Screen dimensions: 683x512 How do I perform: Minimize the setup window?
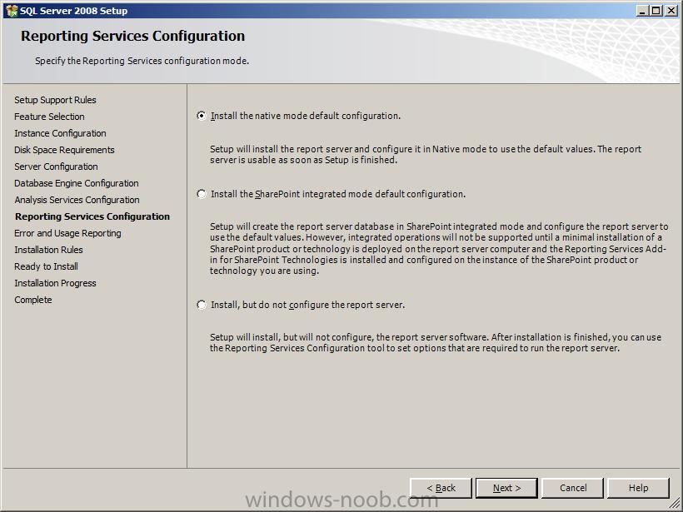point(641,11)
